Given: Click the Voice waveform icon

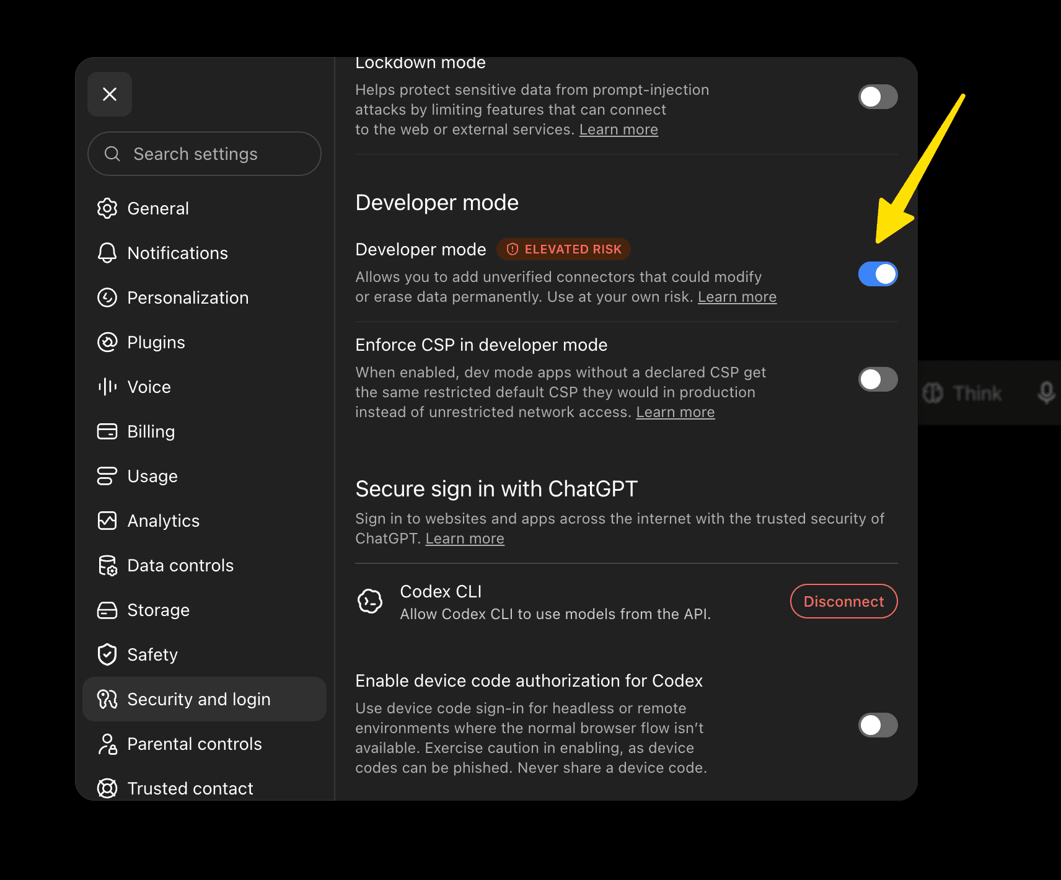Looking at the screenshot, I should tap(107, 387).
